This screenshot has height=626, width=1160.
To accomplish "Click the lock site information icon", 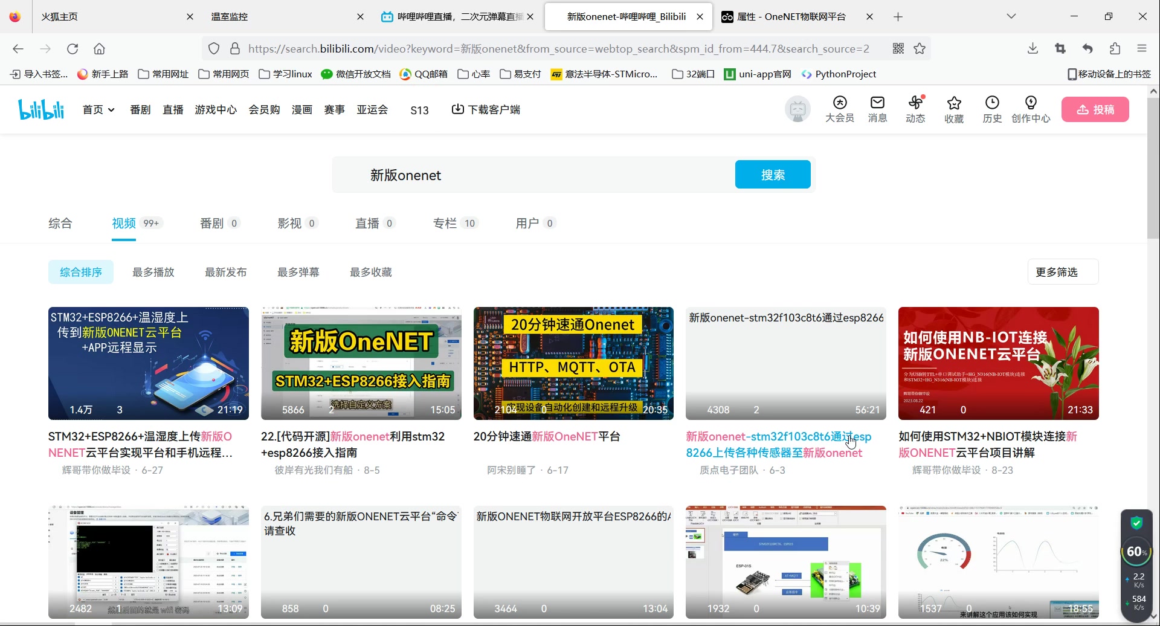I will (235, 49).
